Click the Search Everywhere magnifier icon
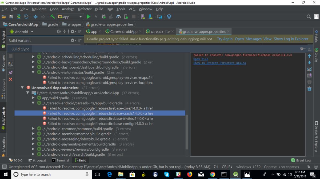 click(x=309, y=16)
